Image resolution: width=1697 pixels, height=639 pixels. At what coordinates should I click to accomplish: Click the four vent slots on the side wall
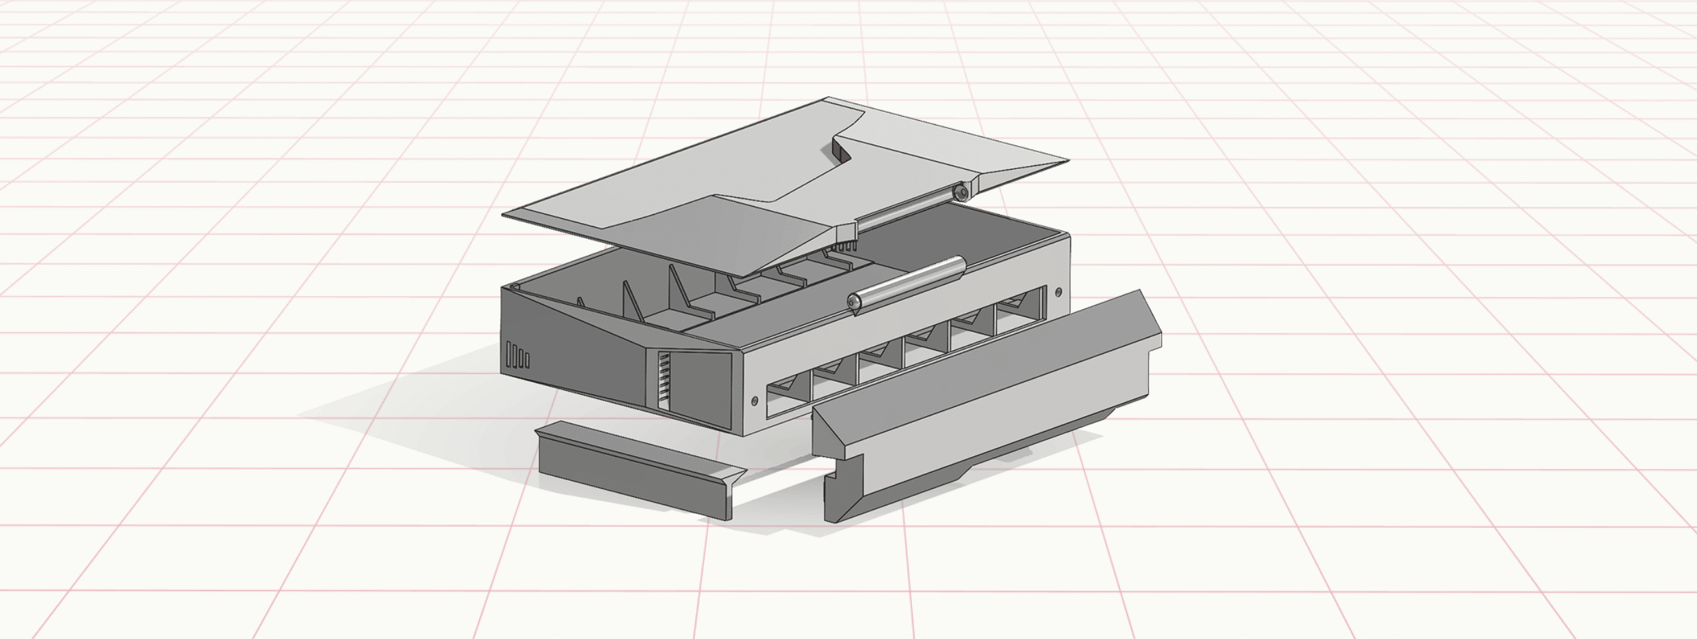(x=518, y=356)
